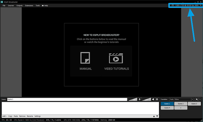Click the Transition label
Screen dimensions: 203x122
click(164, 99)
